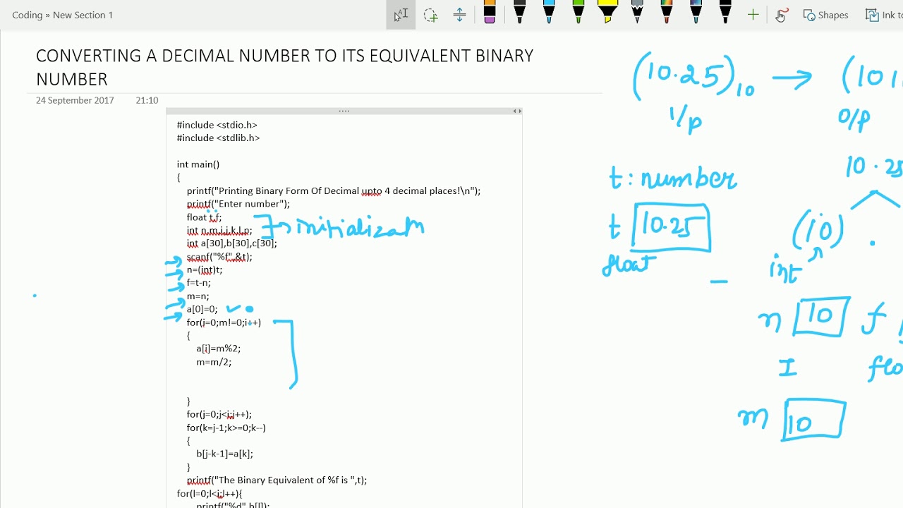Click 'The Binary Equivalent' printf line
This screenshot has width=903, height=508.
pyautogui.click(x=277, y=480)
